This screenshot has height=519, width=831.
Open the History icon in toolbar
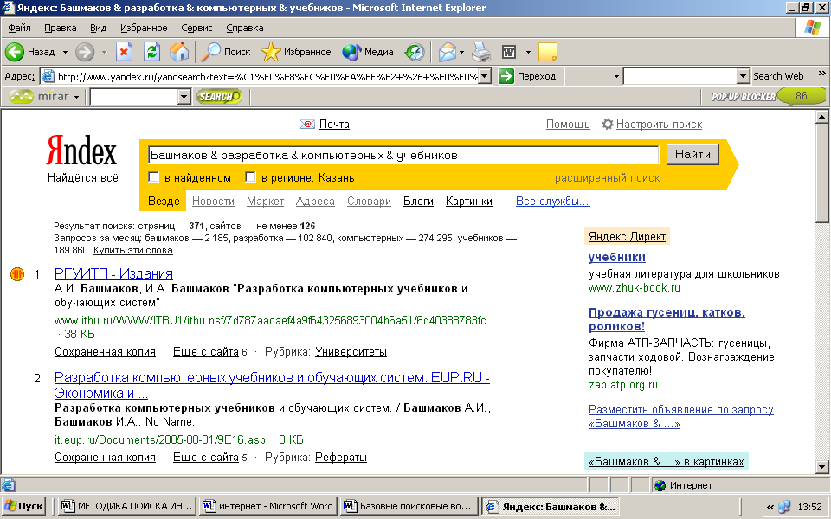[x=415, y=52]
